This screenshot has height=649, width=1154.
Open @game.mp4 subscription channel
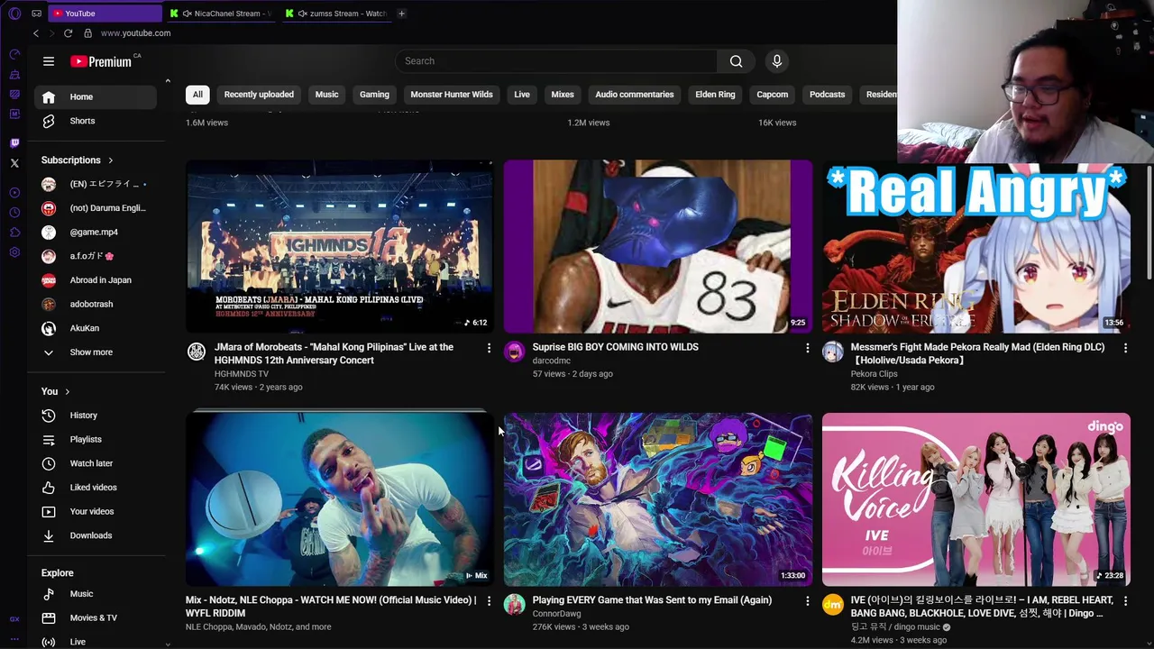click(x=94, y=233)
